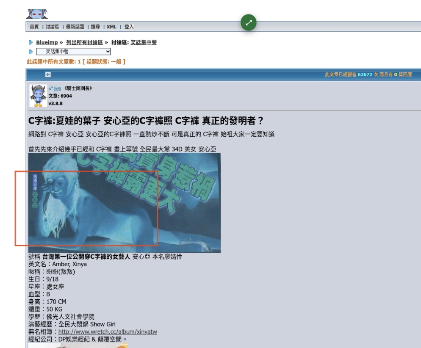
Task: Click the Blueimp breadcrumb link
Action: pyautogui.click(x=47, y=43)
